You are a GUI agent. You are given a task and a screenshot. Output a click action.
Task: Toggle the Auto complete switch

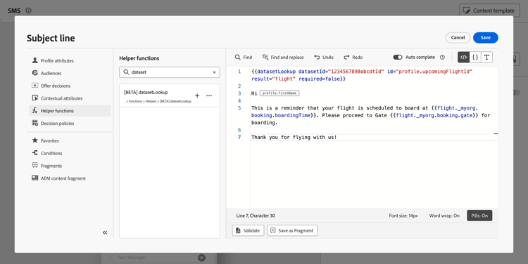pos(398,58)
